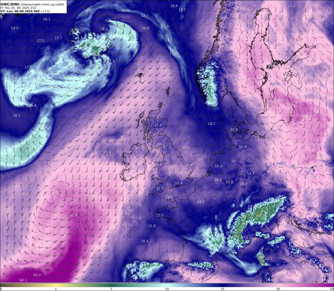Click the 23.5 value label
The width and height of the screenshot is (334, 291).
[x=312, y=73]
